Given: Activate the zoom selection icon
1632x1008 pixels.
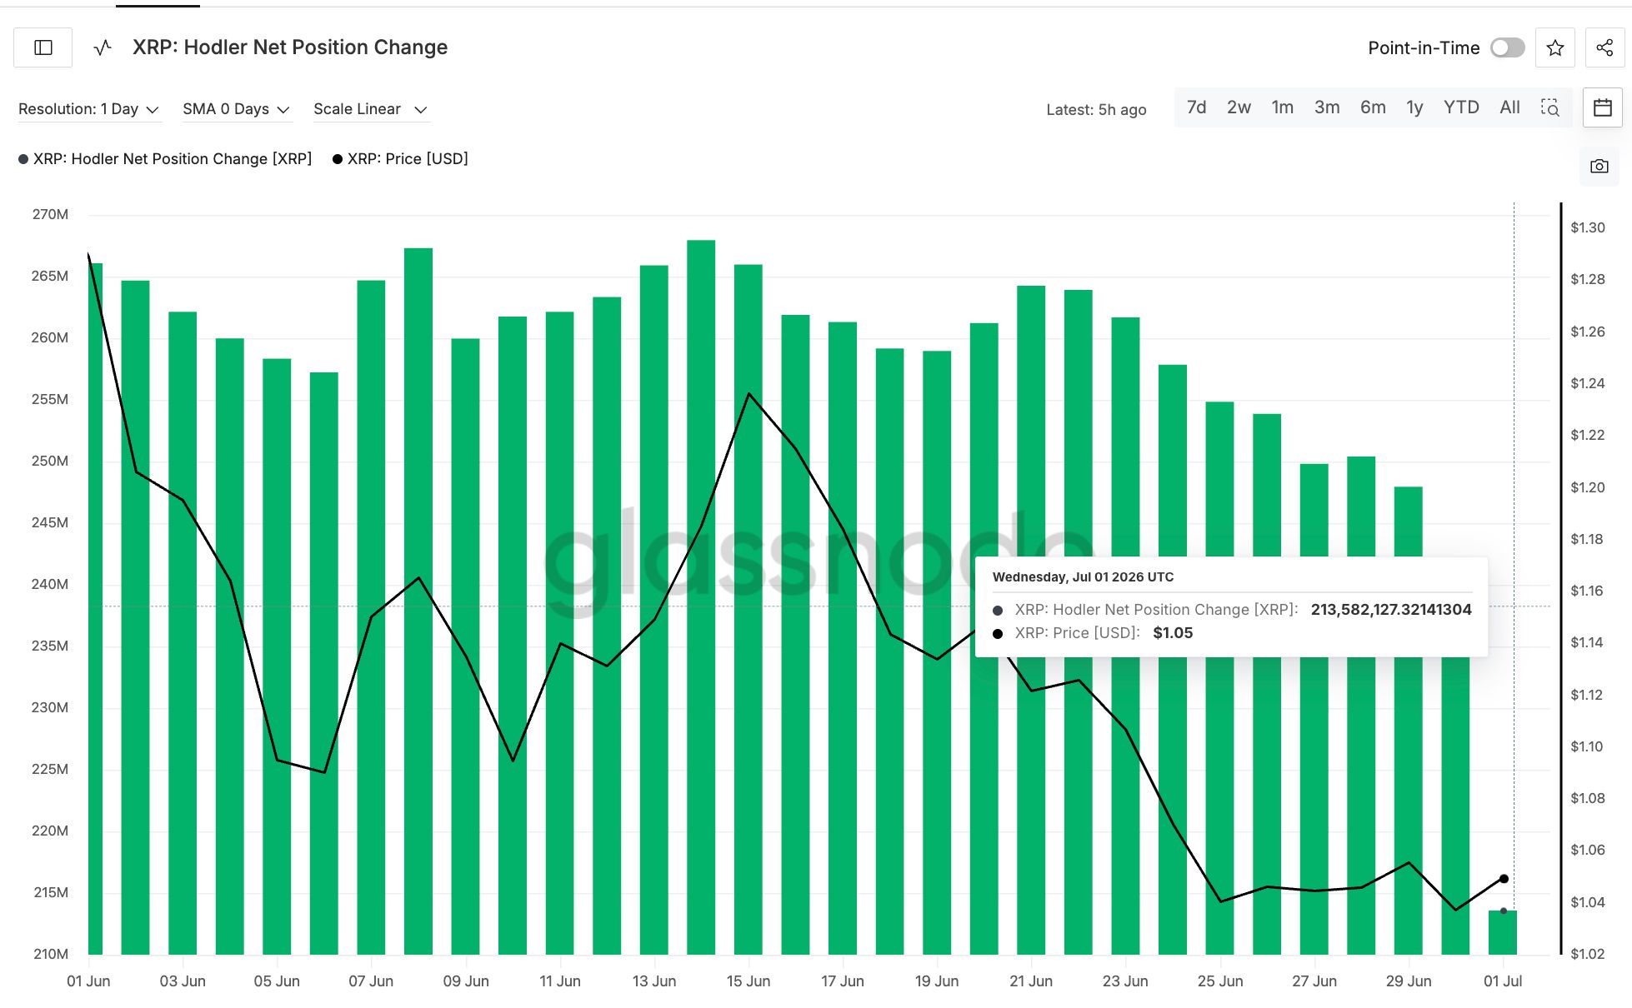Looking at the screenshot, I should coord(1549,107).
